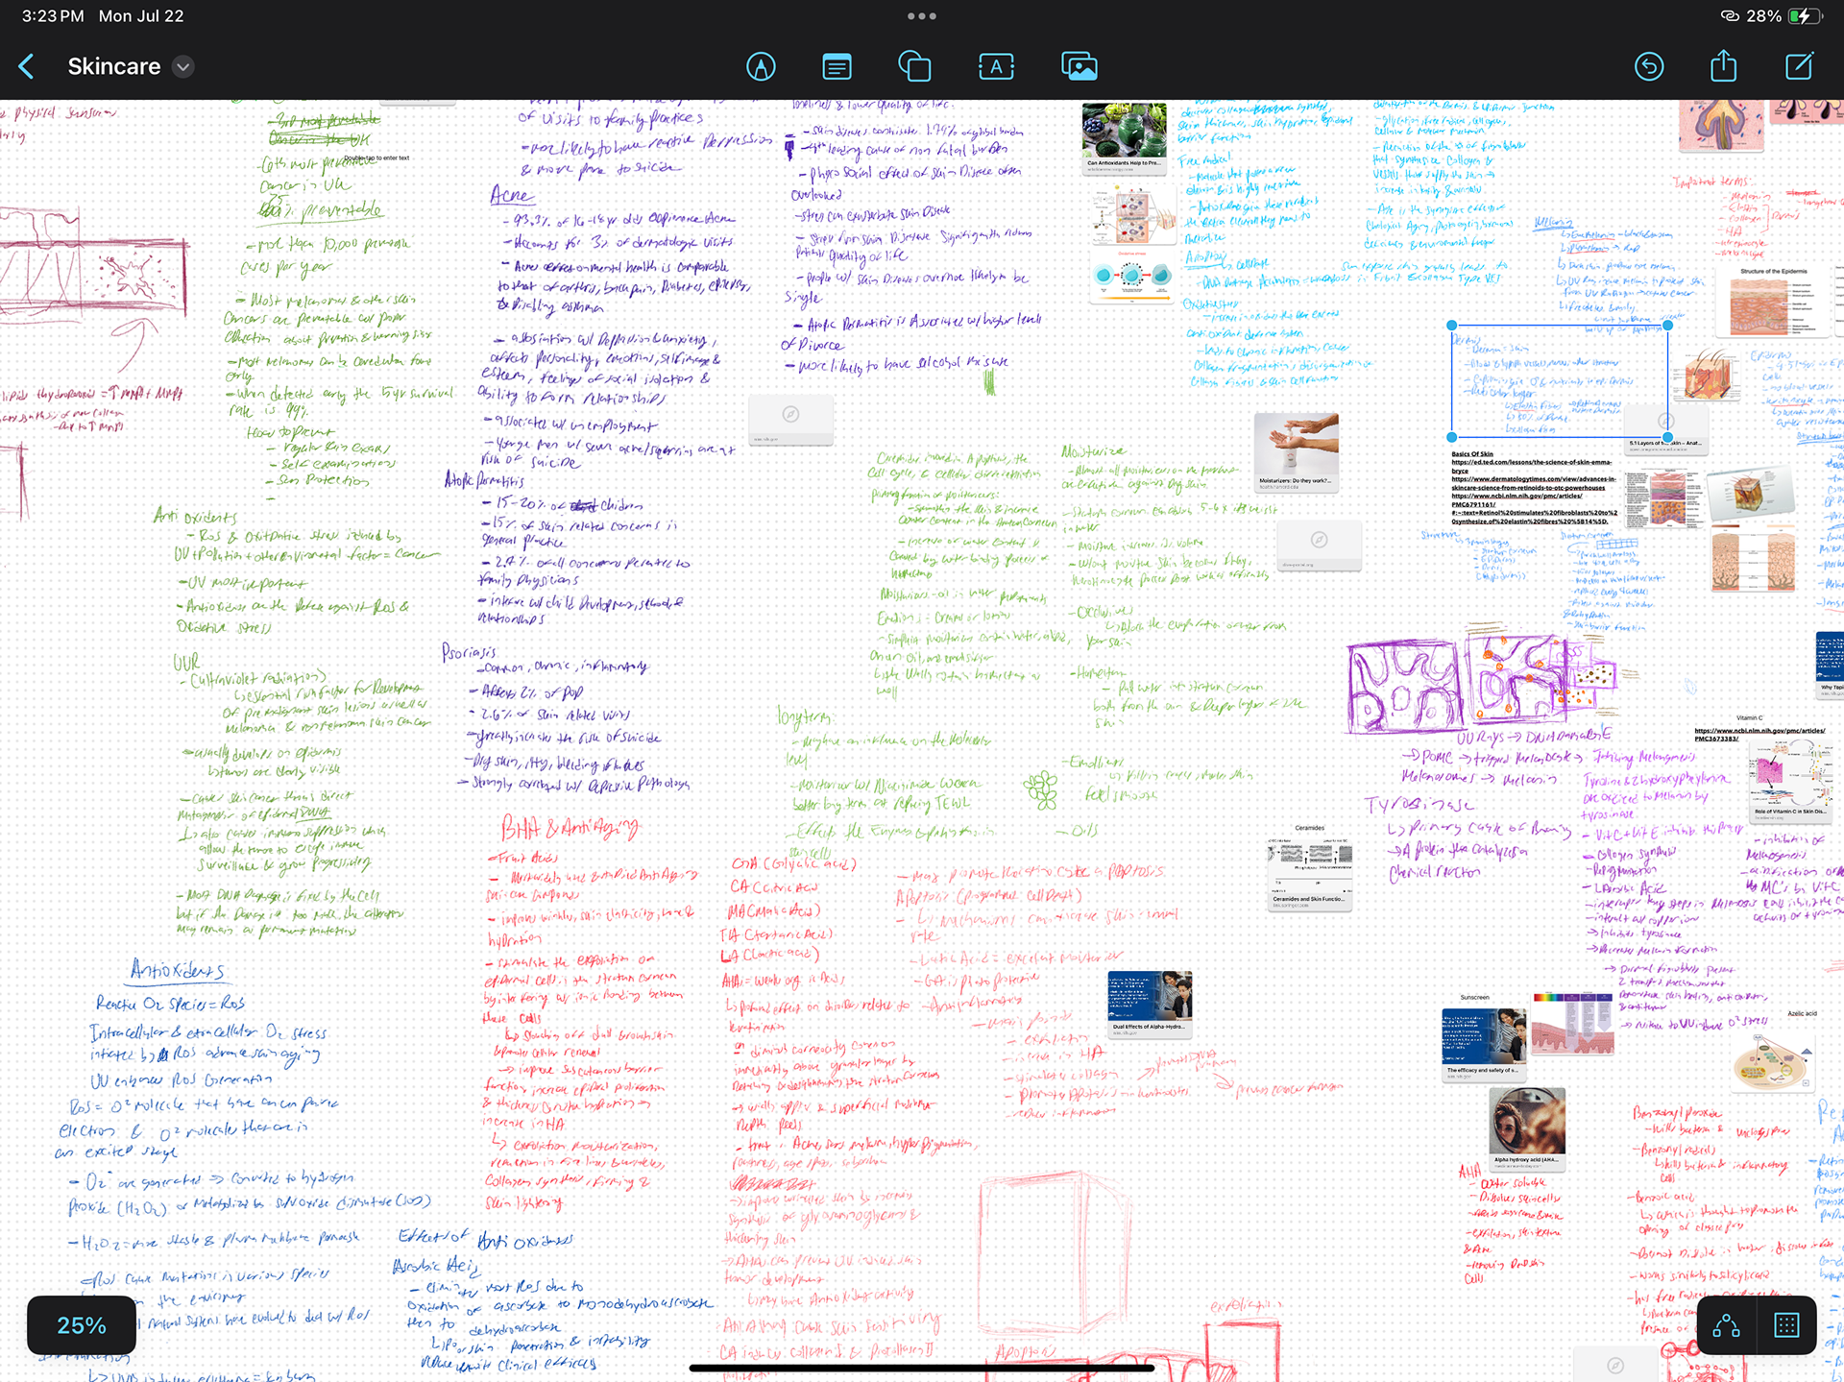Viewport: 1844px width, 1382px height.
Task: Open the photos and media inserter
Action: coord(1079,66)
